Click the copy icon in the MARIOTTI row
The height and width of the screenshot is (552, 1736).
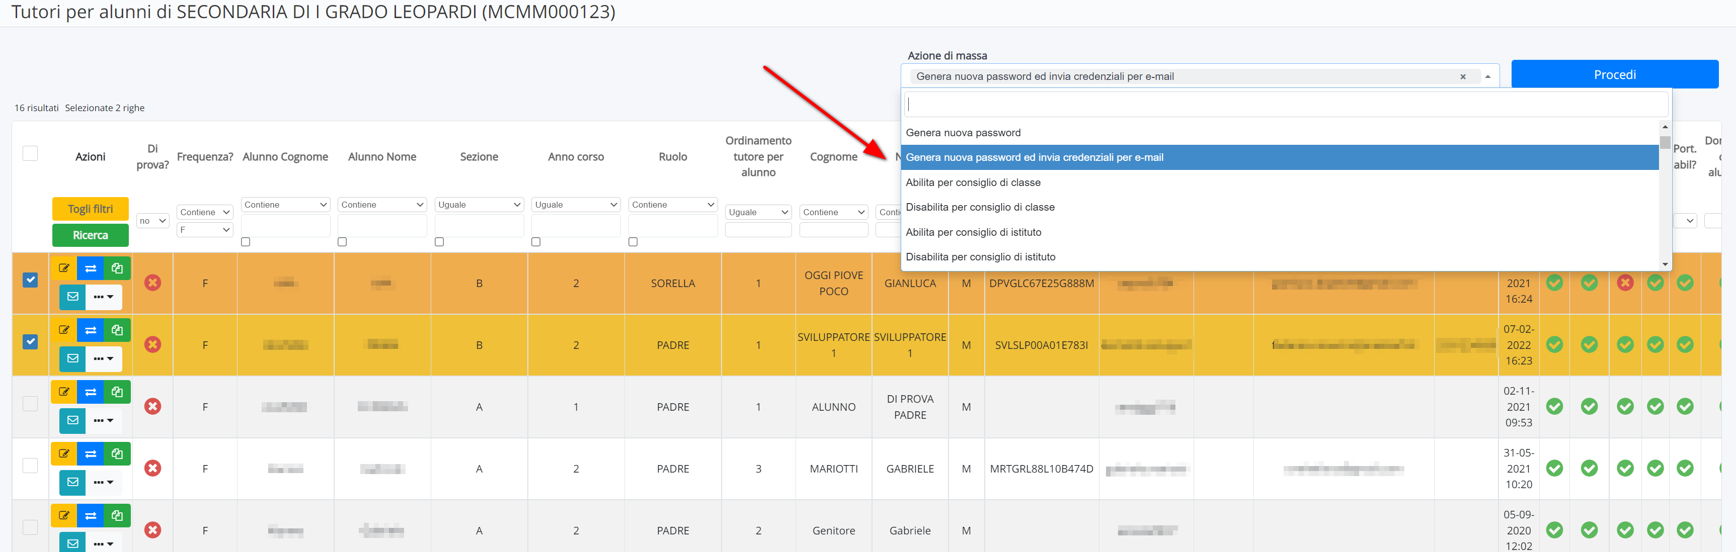pyautogui.click(x=117, y=454)
